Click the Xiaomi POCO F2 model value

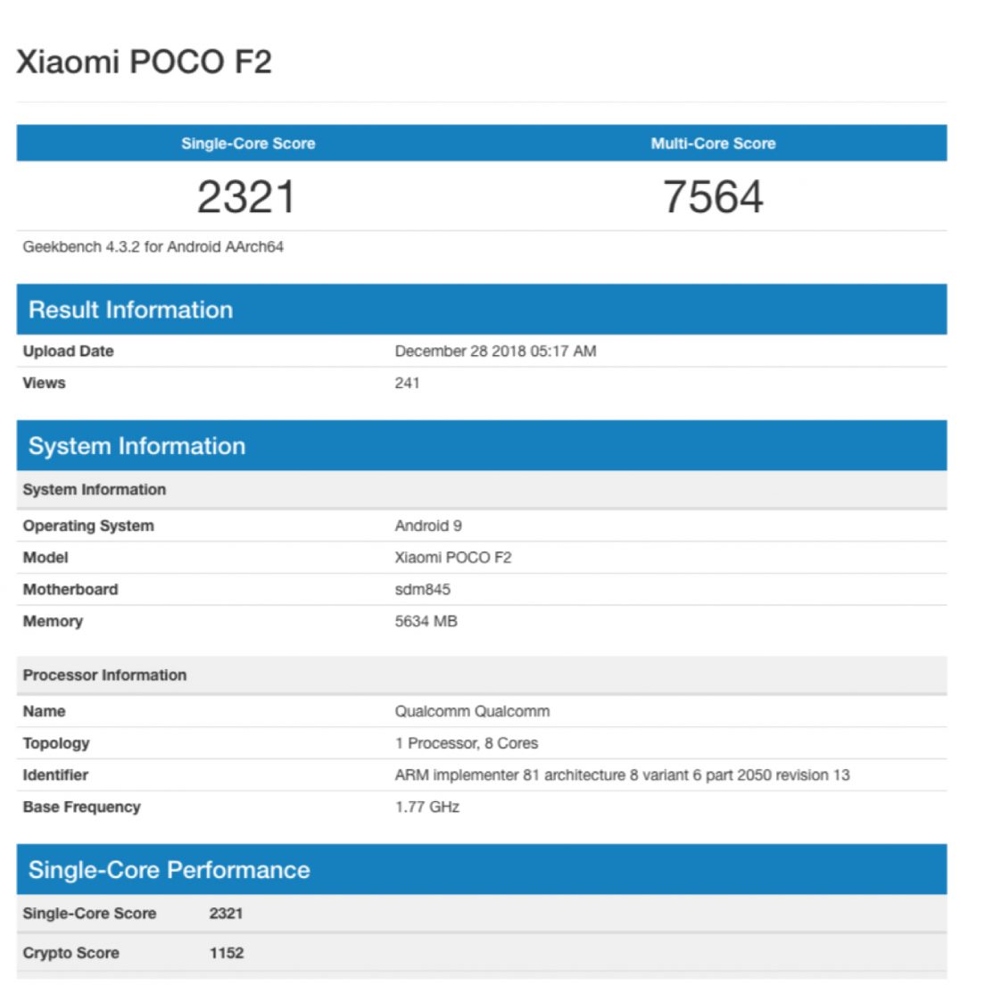pos(453,558)
